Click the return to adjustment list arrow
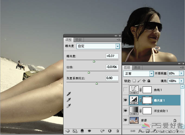The image size is (185, 135). [68, 131]
